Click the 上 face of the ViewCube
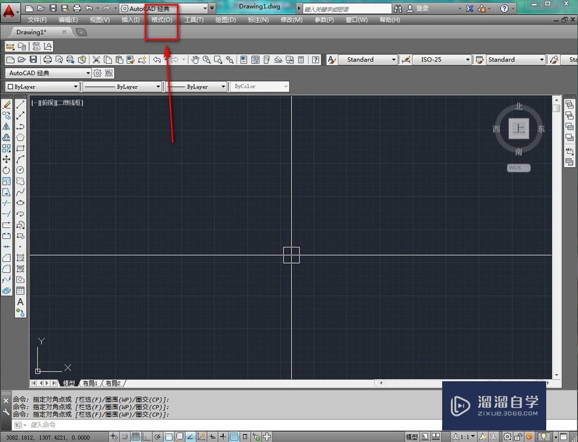578x442 pixels. pyautogui.click(x=518, y=128)
